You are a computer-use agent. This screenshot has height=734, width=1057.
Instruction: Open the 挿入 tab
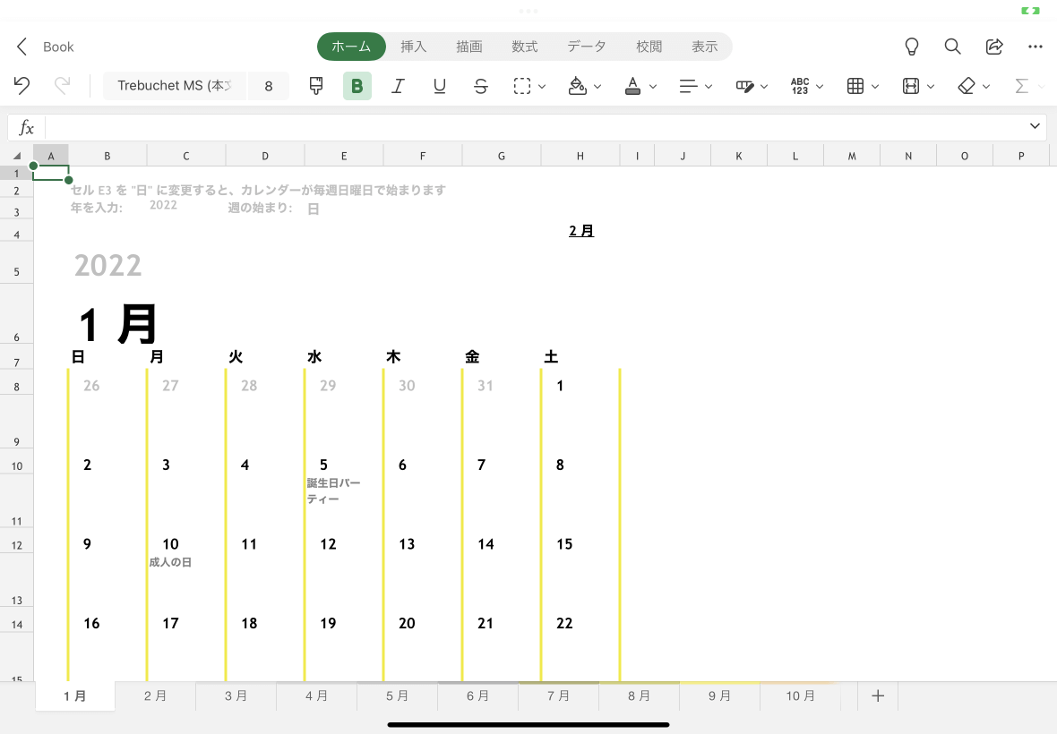tap(413, 47)
